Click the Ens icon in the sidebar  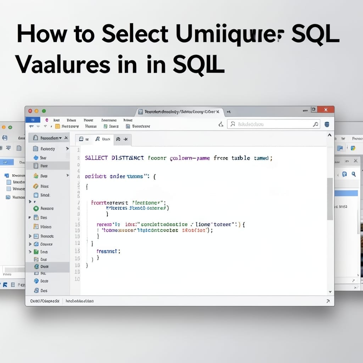(36, 259)
